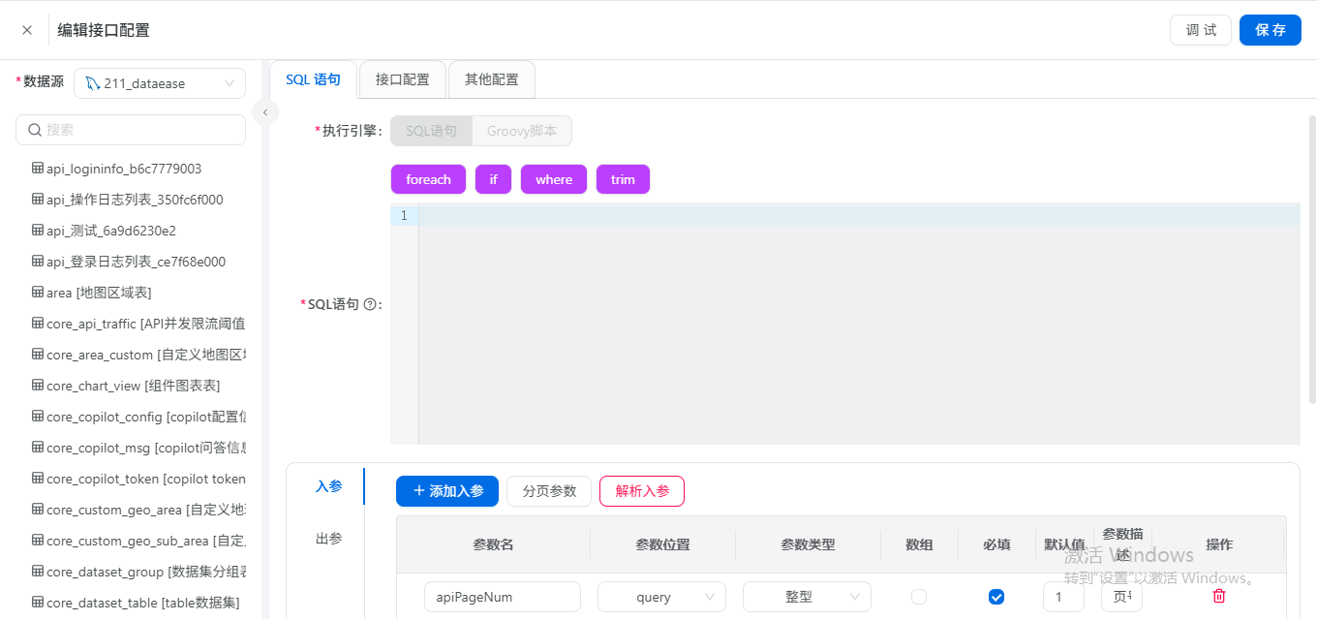Image resolution: width=1317 pixels, height=621 pixels.
Task: Click table icon beside core_dataset_group
Action: tap(38, 572)
